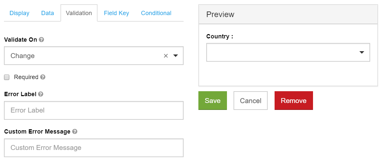Enable the Required checkbox
This screenshot has height=167, width=381.
(x=7, y=77)
